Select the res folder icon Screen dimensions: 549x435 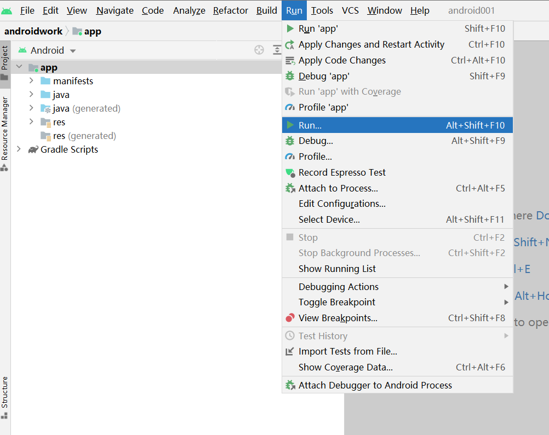tap(45, 122)
